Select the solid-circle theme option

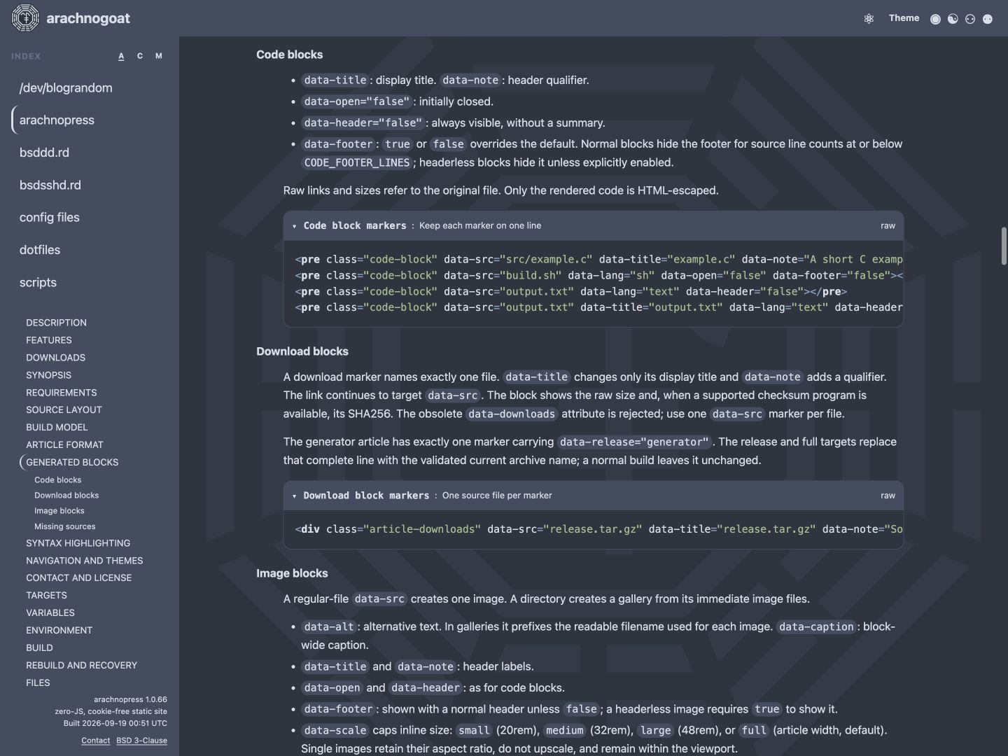935,19
